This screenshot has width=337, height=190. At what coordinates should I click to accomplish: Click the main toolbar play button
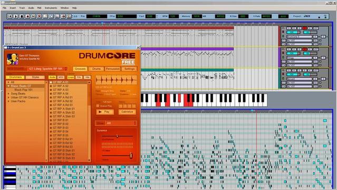tap(16, 16)
